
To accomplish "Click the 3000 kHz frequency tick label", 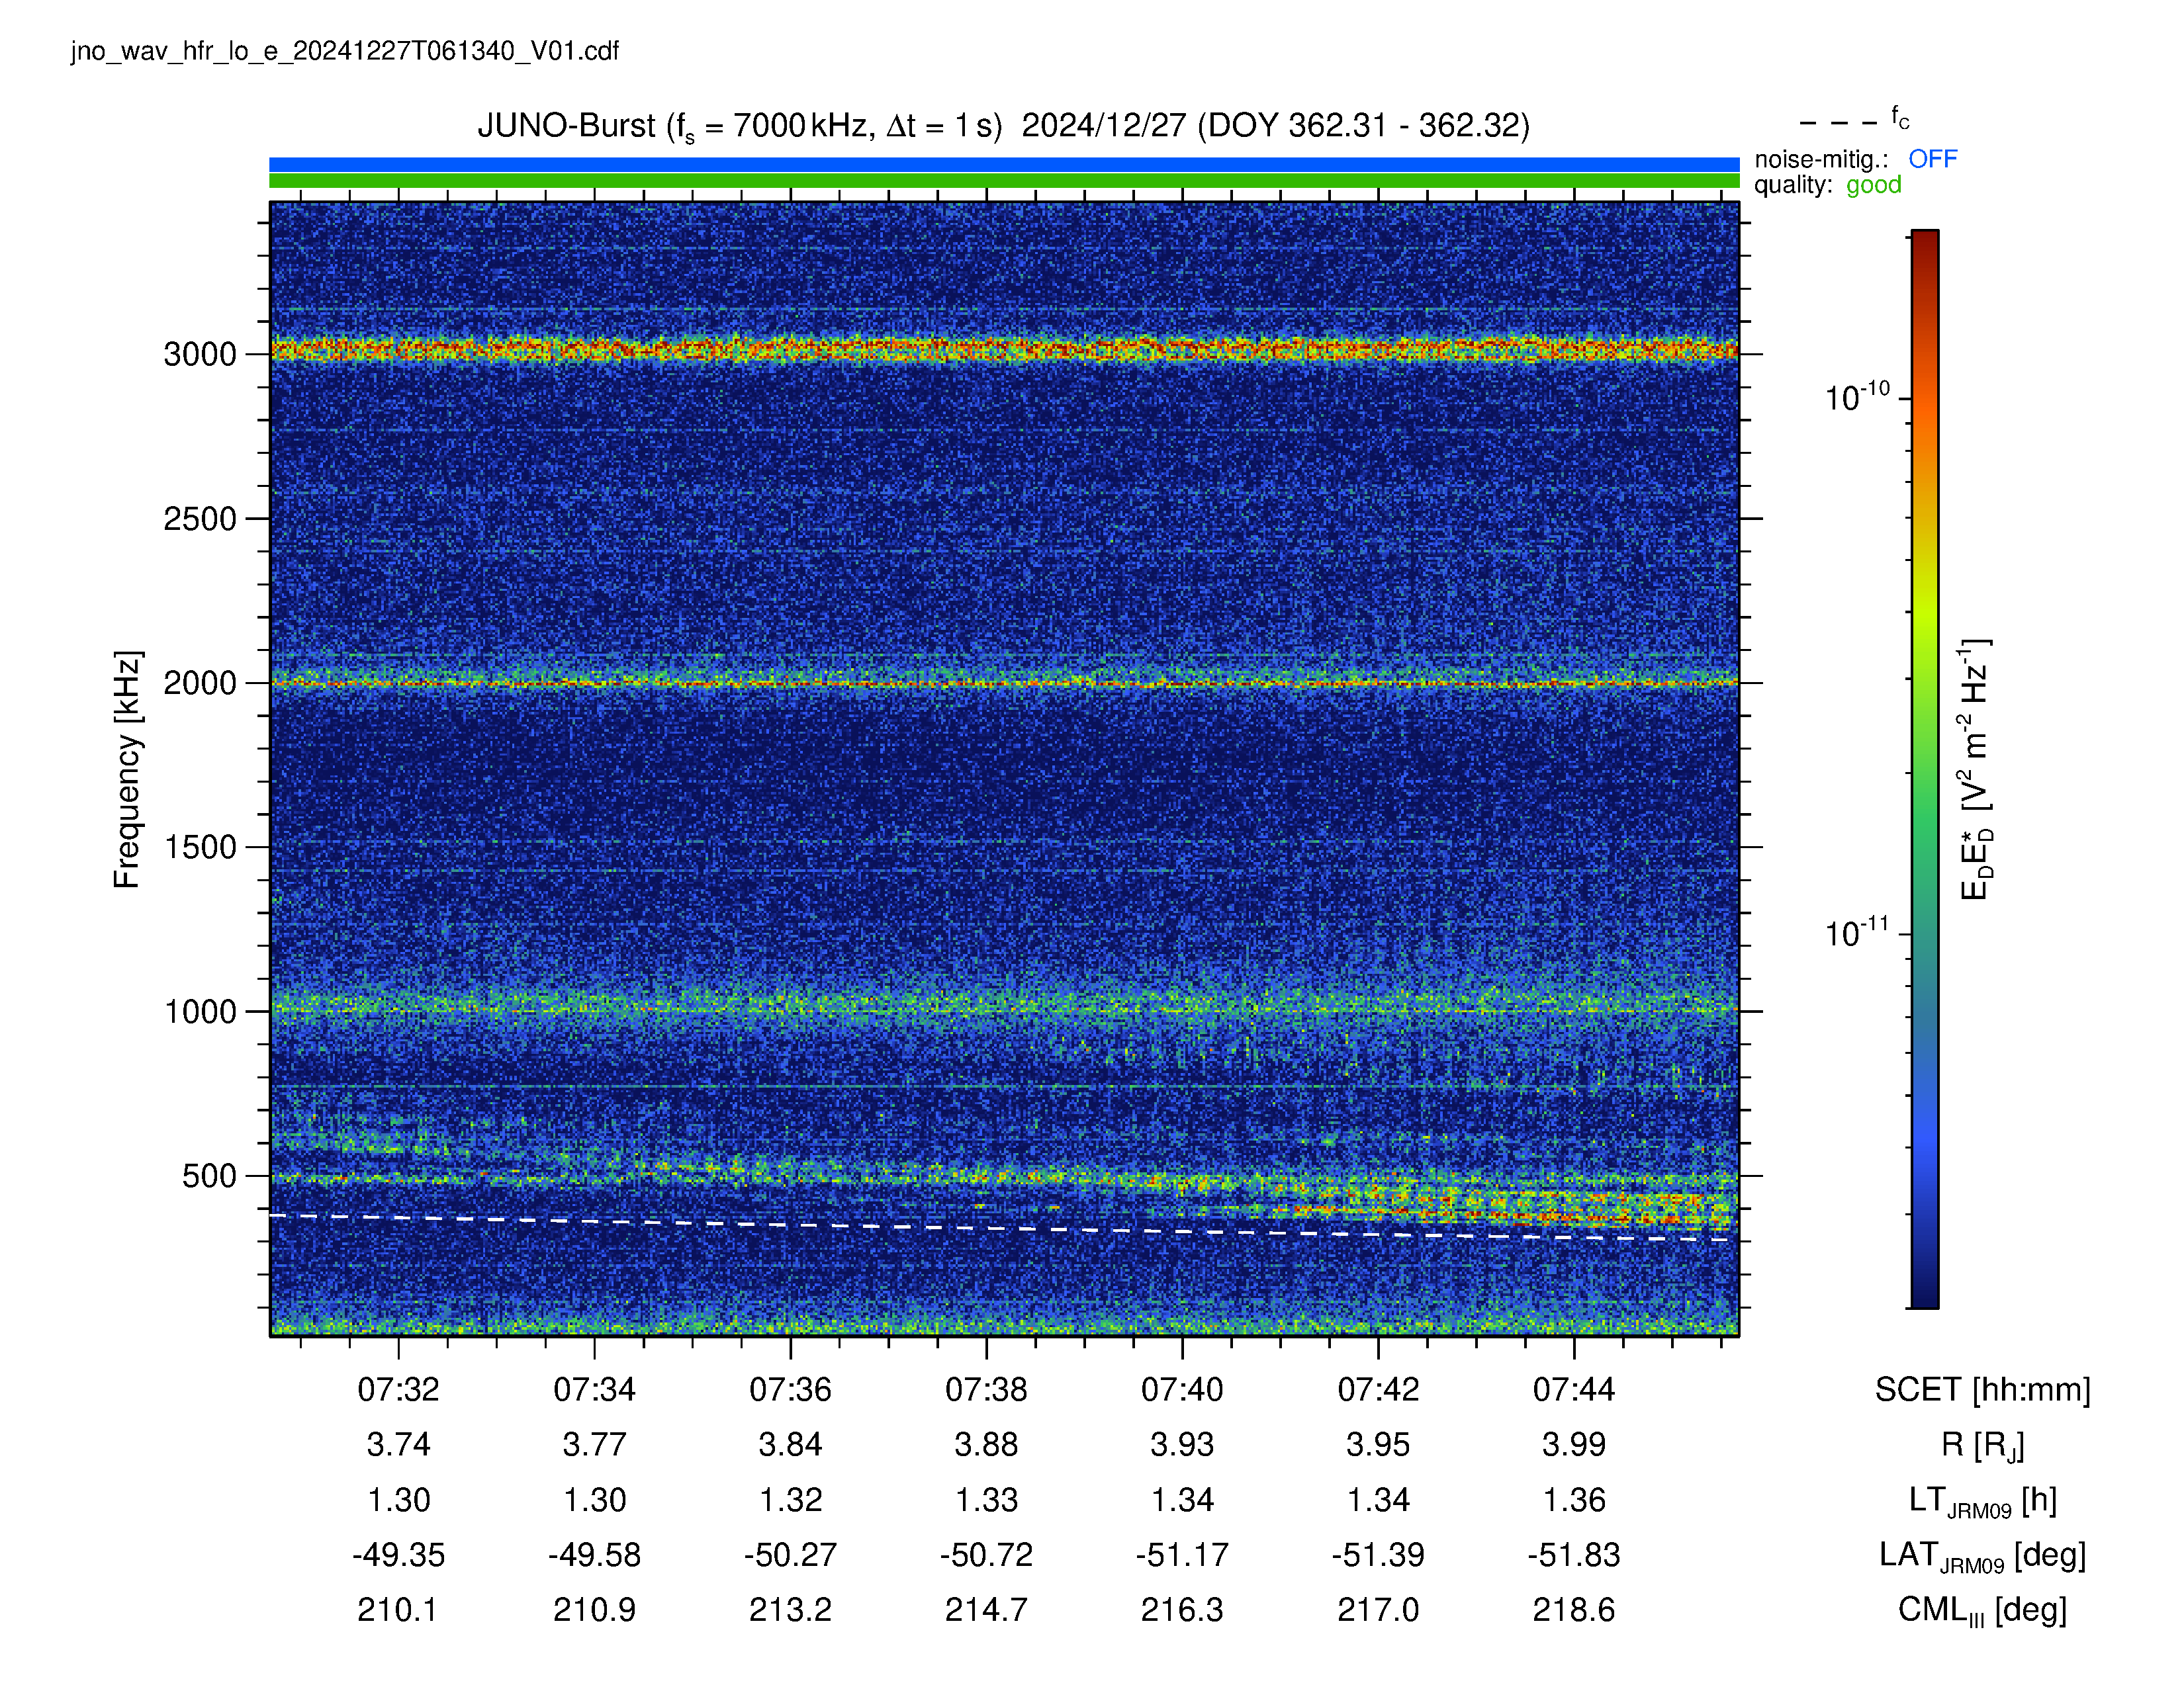I will [200, 354].
